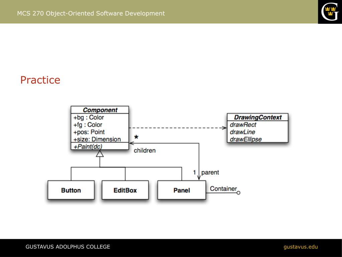Viewport: 342px width, 257px height.
Task: Click the drawRect operation
Action: click(x=243, y=125)
